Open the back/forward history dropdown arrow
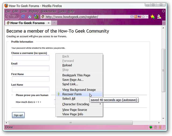Viewport: 172px width, 136px height. 18,17
